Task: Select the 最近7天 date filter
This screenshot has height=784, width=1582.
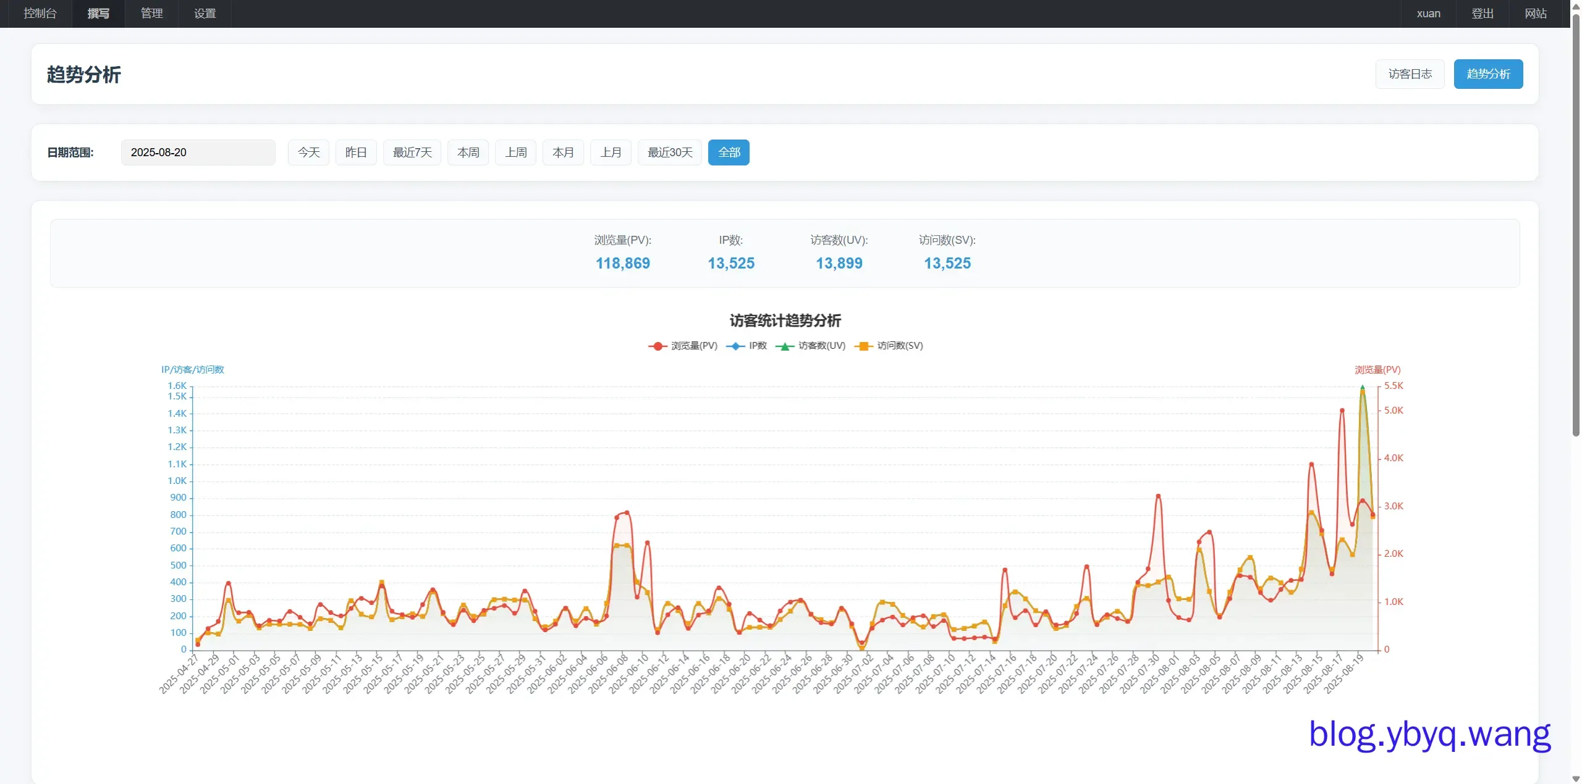Action: (x=412, y=152)
